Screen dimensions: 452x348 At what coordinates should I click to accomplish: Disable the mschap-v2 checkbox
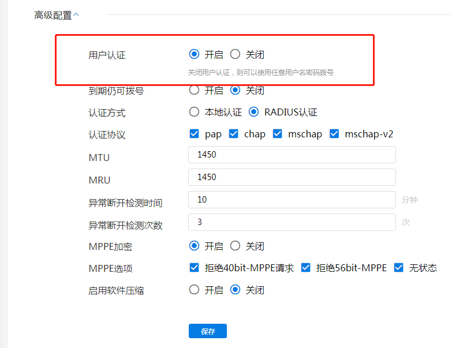(334, 134)
